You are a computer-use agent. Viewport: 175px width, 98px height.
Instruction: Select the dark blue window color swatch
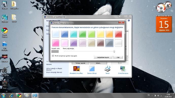pos(64,34)
